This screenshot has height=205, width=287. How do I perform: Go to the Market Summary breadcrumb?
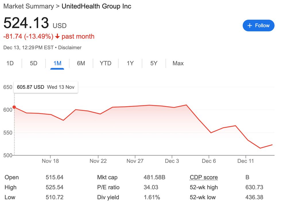pyautogui.click(x=28, y=6)
